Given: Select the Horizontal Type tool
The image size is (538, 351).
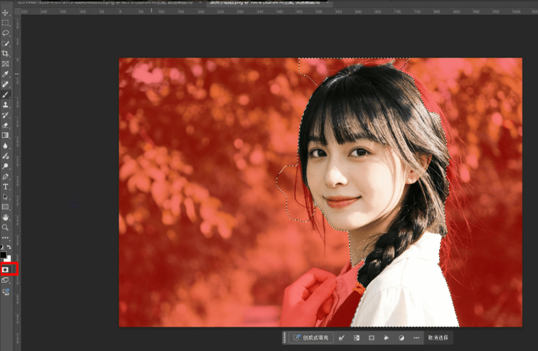Looking at the screenshot, I should [5, 187].
